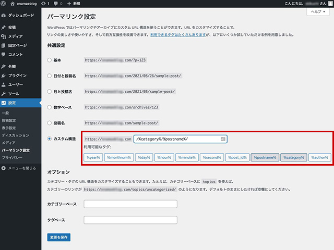Viewport: 334px width, 250px height.
Task: Select the 数字ベース radio button
Action: tap(49, 107)
